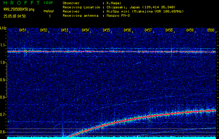Click the 0451 time marker

pos(23,30)
